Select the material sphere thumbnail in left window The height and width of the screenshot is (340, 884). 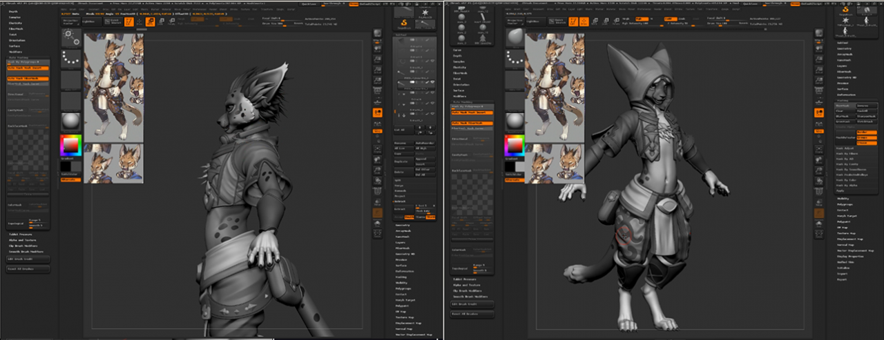click(x=71, y=121)
